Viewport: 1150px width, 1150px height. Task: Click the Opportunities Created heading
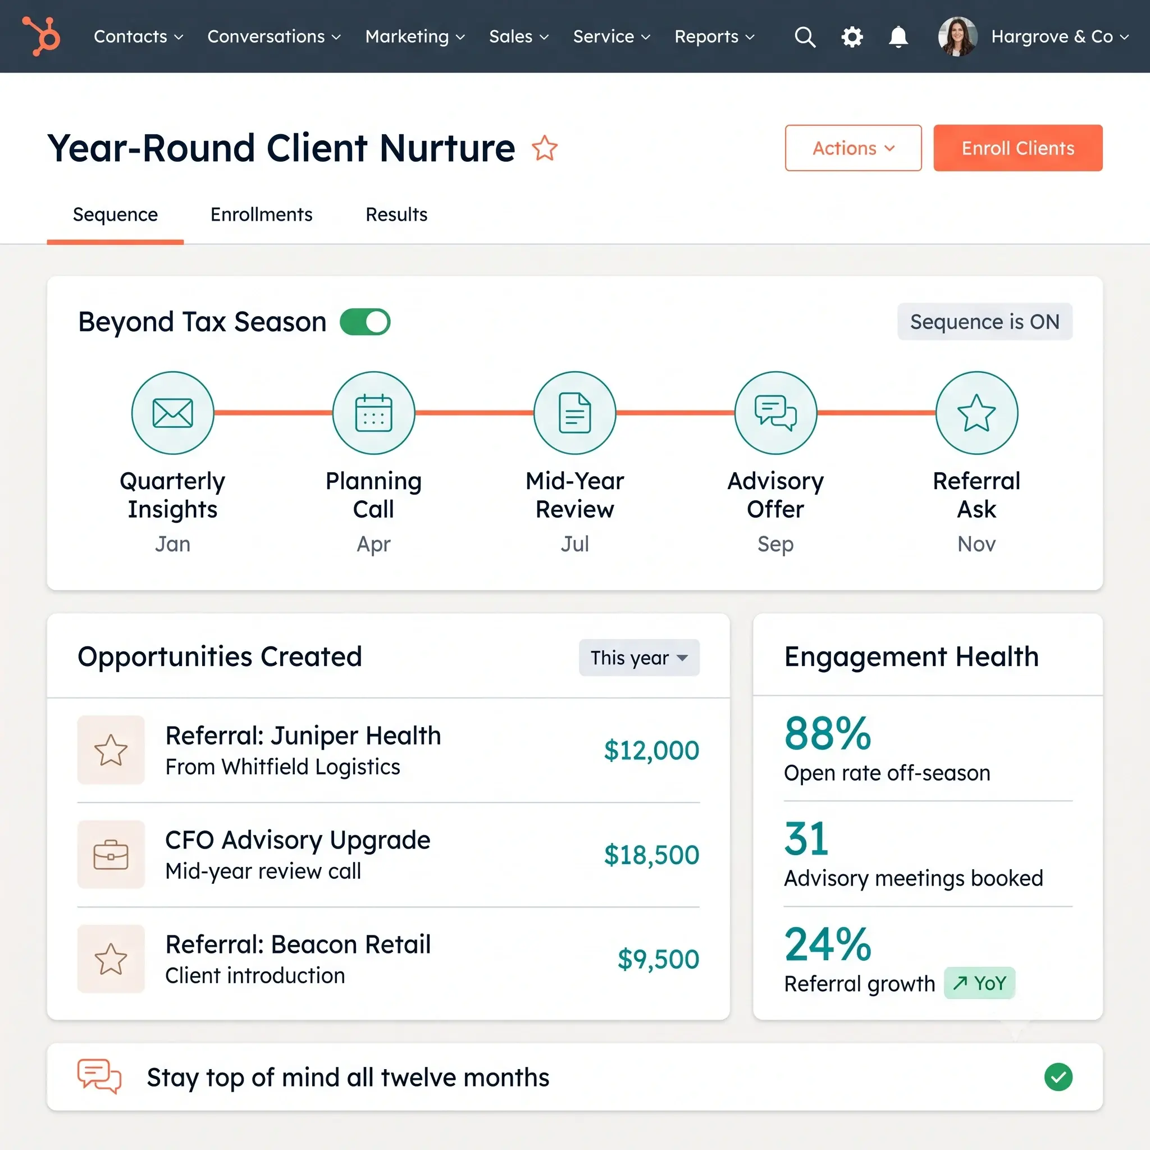tap(220, 657)
